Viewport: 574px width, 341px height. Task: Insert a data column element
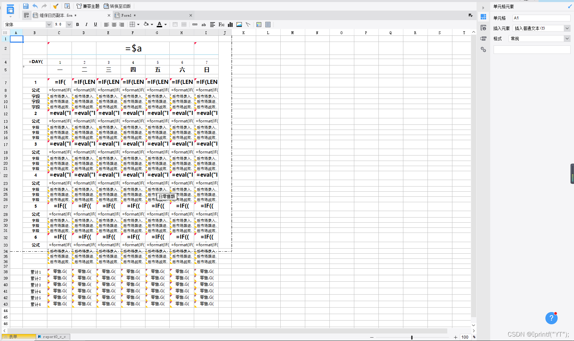click(x=195, y=25)
